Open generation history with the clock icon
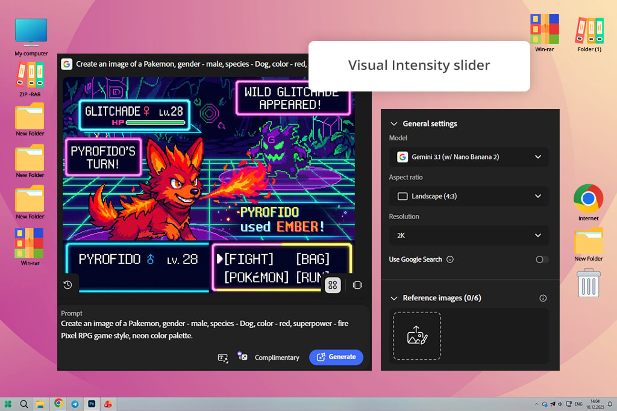Screen dimensions: 617x411 click(x=67, y=285)
